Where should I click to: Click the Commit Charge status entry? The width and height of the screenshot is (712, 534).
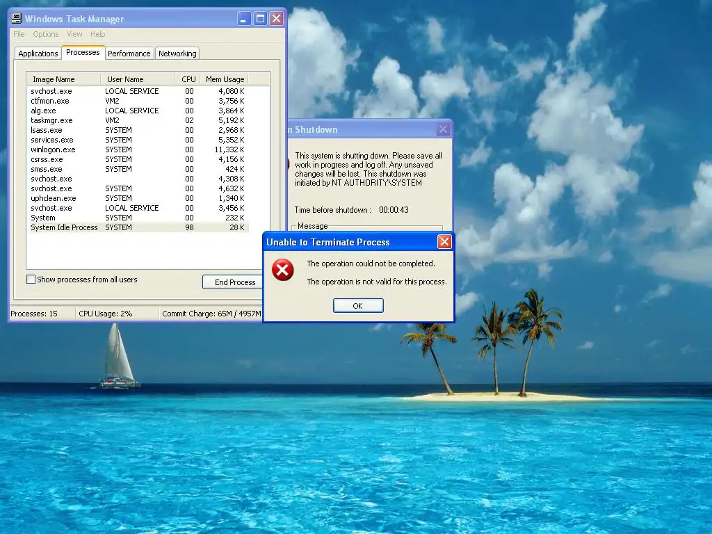(x=211, y=314)
